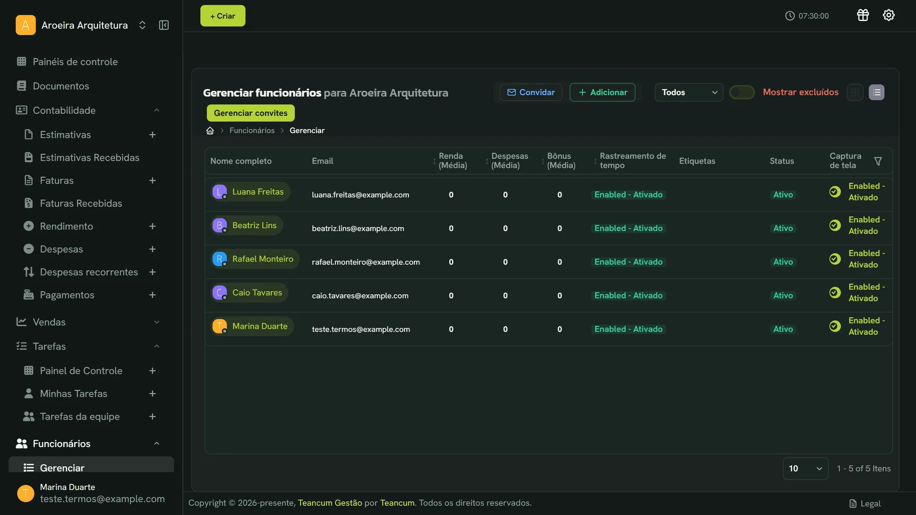Open Estimativas Recebidas menu item
The image size is (916, 515).
(89, 158)
